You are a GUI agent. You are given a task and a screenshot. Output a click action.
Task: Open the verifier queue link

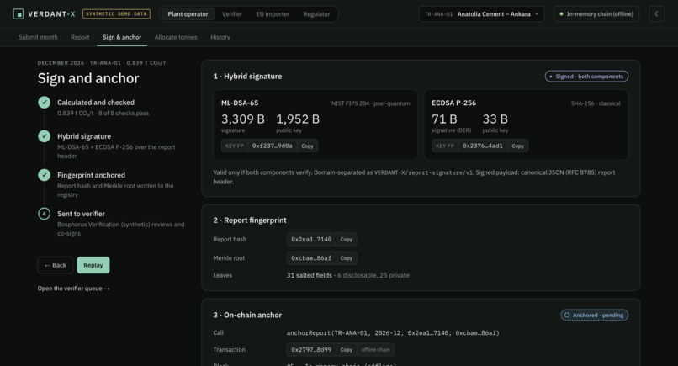click(73, 289)
